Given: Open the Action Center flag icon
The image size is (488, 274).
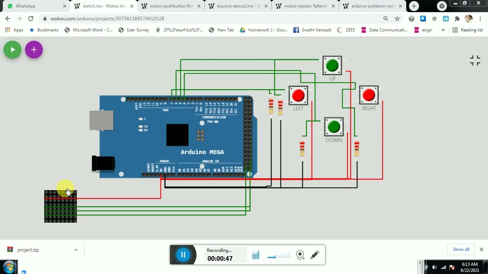Looking at the screenshot, I should coord(452,267).
